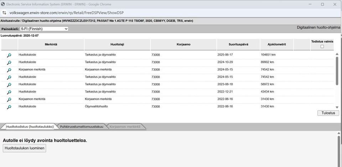View details of 2024-05-15 Korjaamon merkintä entry
The image size is (342, 167).
click(x=9, y=70)
